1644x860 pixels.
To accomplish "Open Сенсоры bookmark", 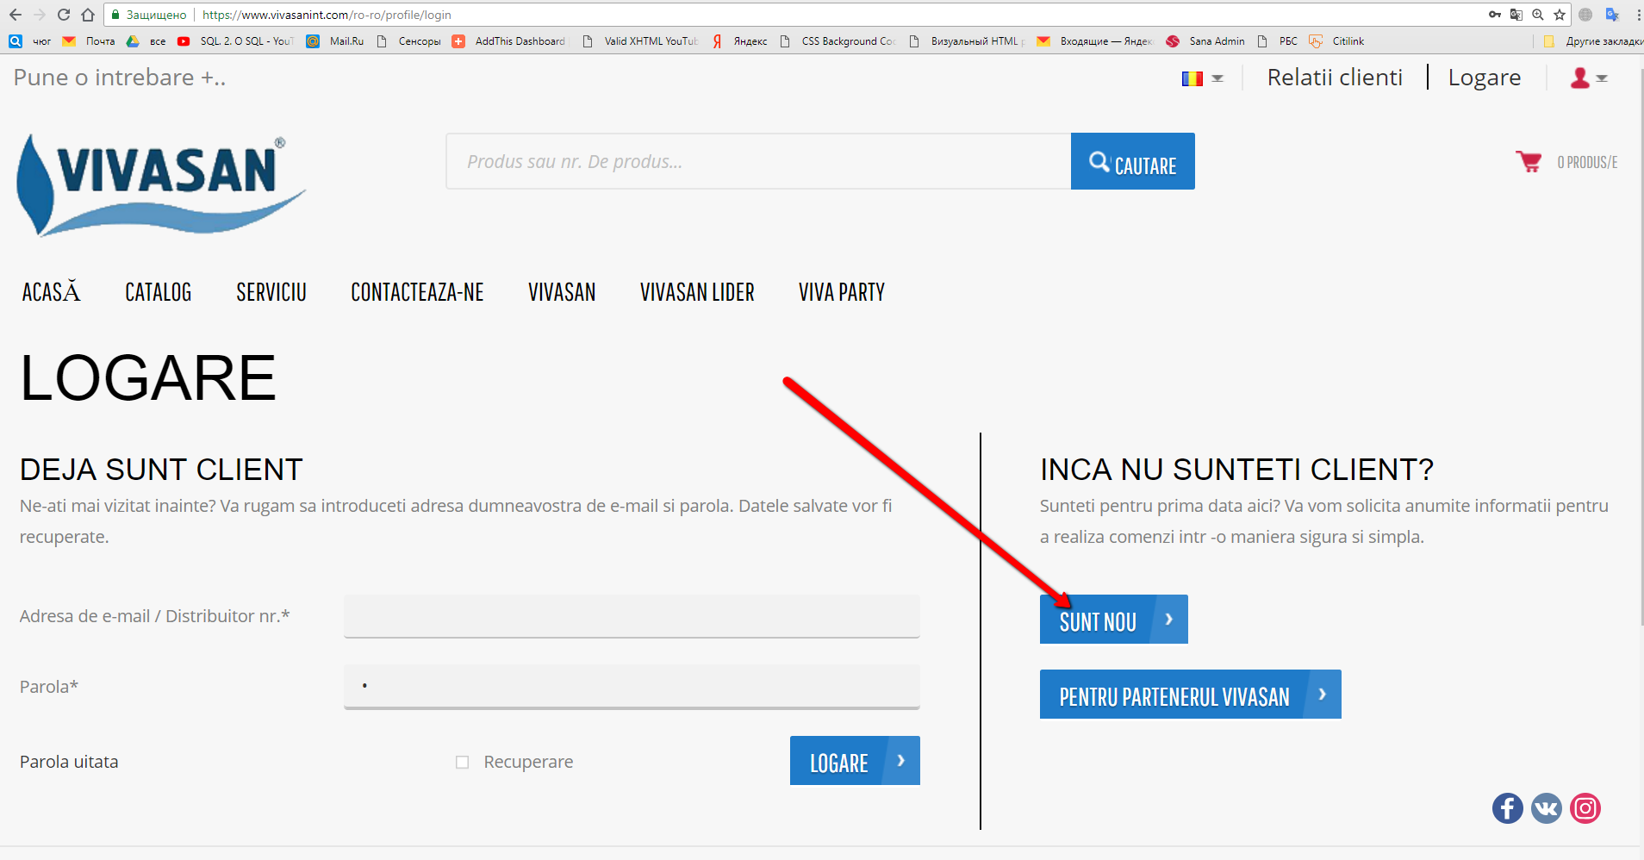I will 408,41.
